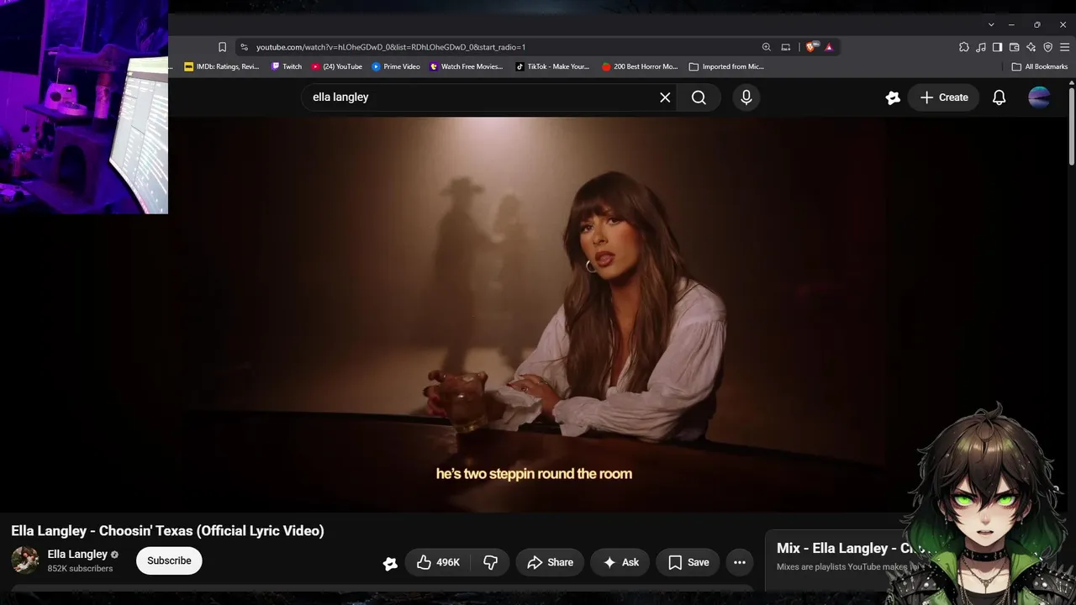Image resolution: width=1076 pixels, height=605 pixels.
Task: Click the Ask button below the video
Action: coord(621,562)
